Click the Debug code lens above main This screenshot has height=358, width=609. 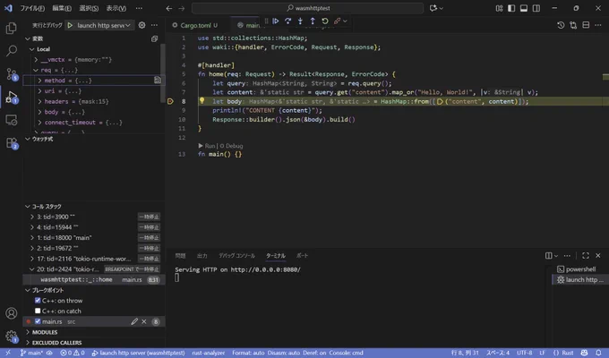231,146
